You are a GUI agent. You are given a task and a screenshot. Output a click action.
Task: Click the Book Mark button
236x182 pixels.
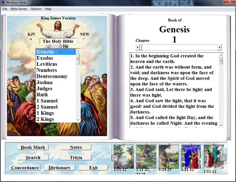pos(33,147)
